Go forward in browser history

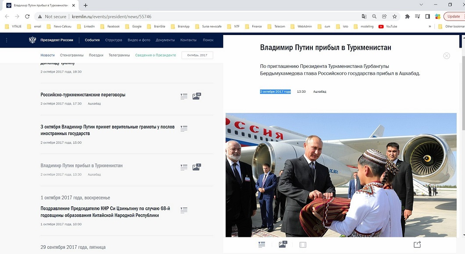coord(17,17)
